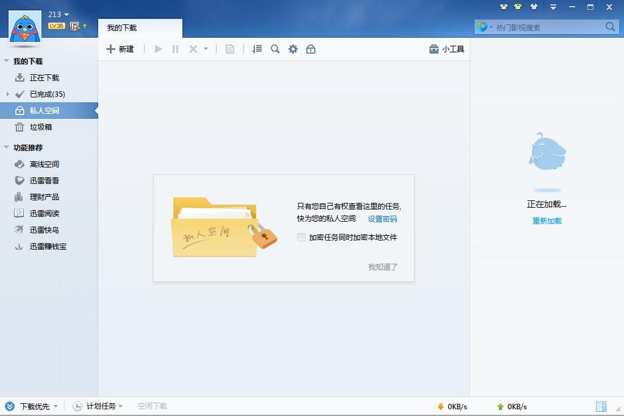The image size is (624, 416).
Task: Click the toolbar search tasks magnifier
Action: (x=275, y=49)
